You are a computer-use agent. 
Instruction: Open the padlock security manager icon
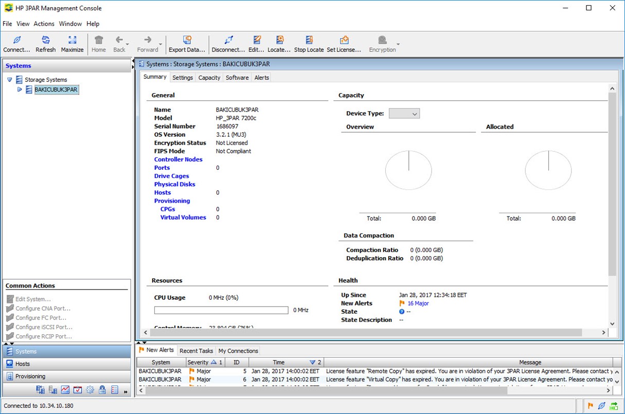102,390
